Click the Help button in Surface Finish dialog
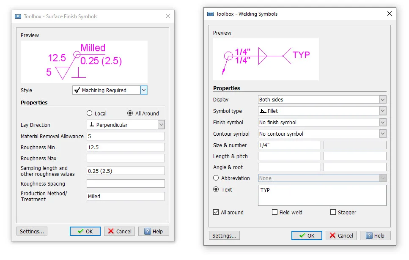 point(154,231)
